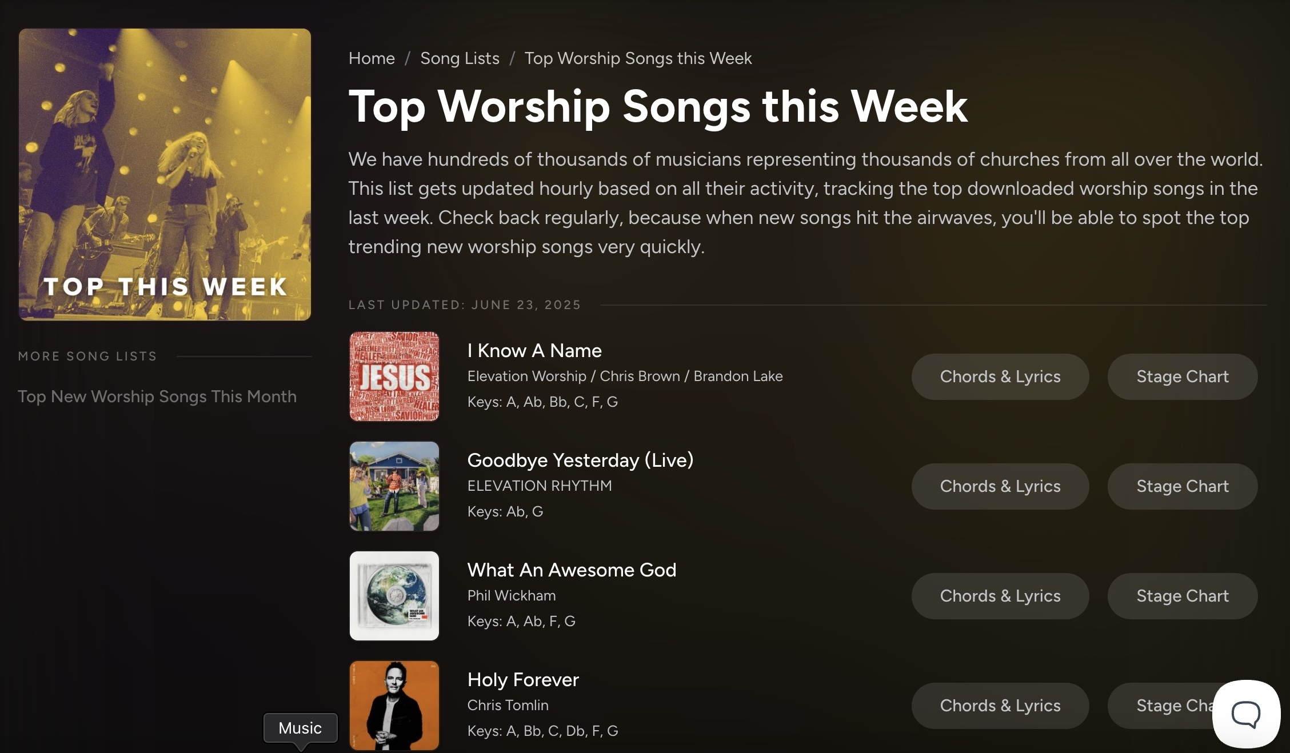The width and height of the screenshot is (1290, 753).
Task: Go to Home breadcrumb link
Action: click(x=372, y=58)
